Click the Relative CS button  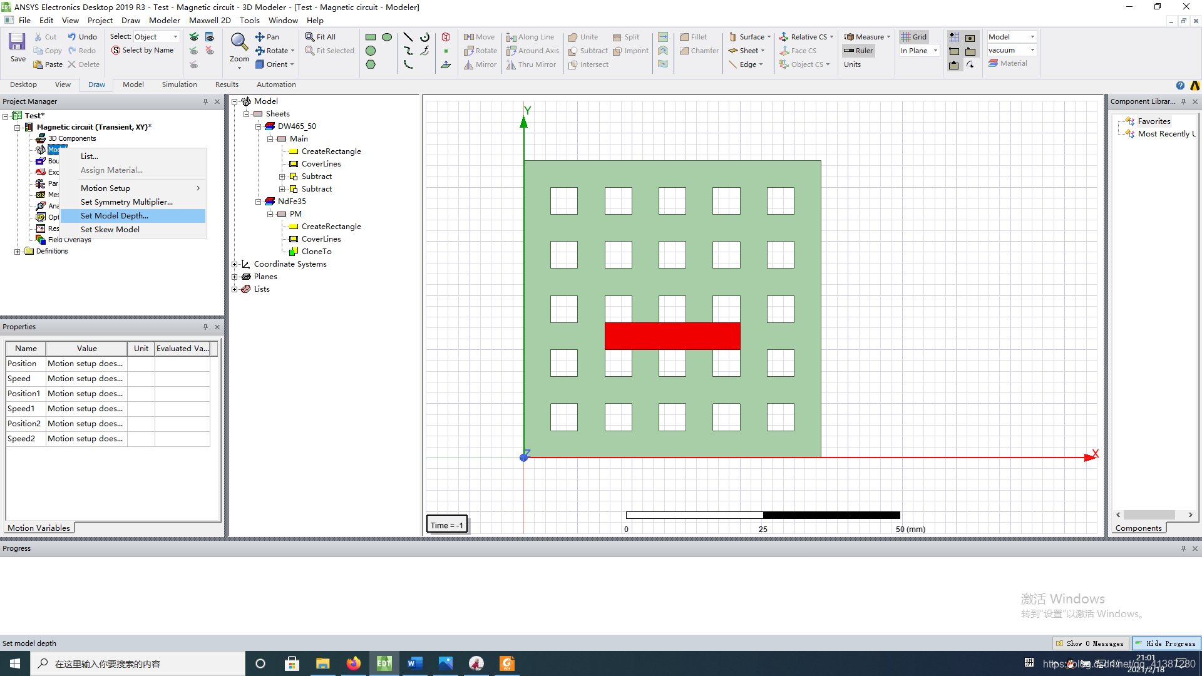[806, 37]
